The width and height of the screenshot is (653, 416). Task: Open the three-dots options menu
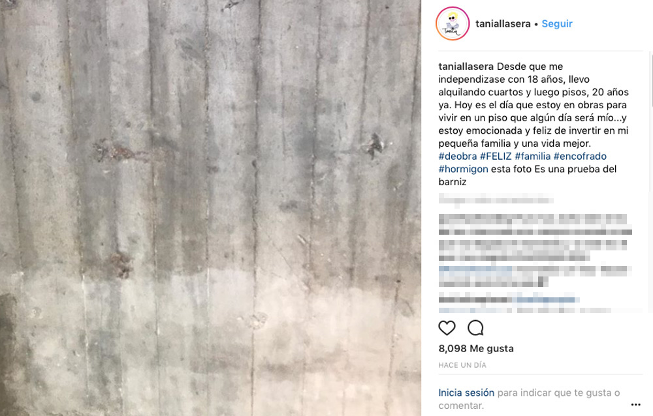point(635,404)
